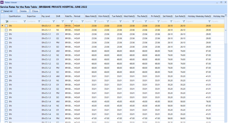Check the EN-CS-1.2 AM row checkbox
Screen dimensions: 228x123
(x=6, y=51)
